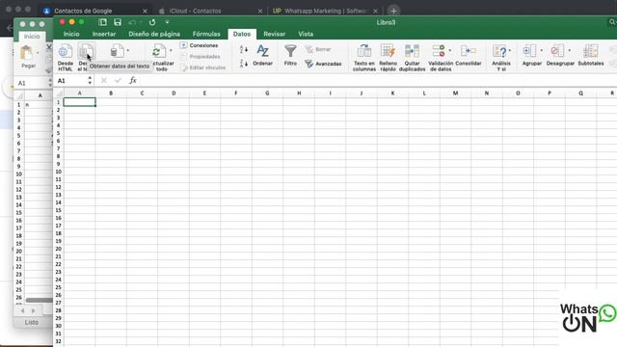Select column K header

coord(392,93)
